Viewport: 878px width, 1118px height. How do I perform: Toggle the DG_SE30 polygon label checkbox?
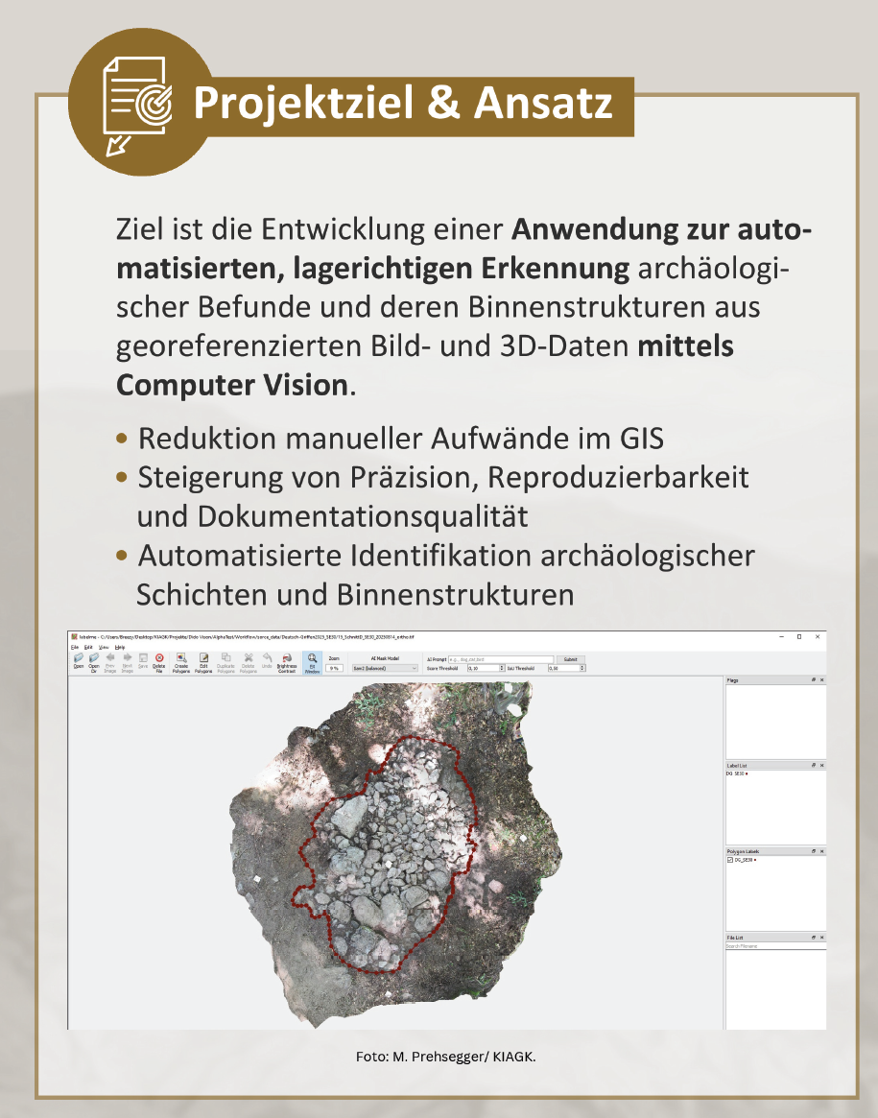(x=730, y=860)
